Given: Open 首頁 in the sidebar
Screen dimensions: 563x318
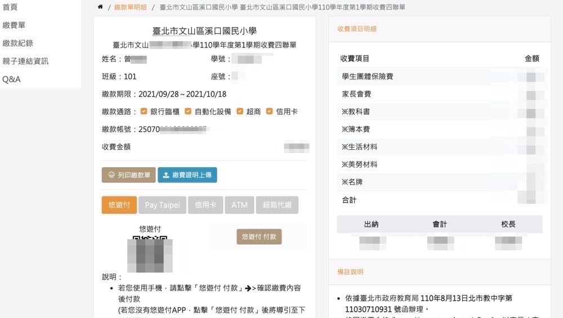Looking at the screenshot, I should tap(10, 7).
